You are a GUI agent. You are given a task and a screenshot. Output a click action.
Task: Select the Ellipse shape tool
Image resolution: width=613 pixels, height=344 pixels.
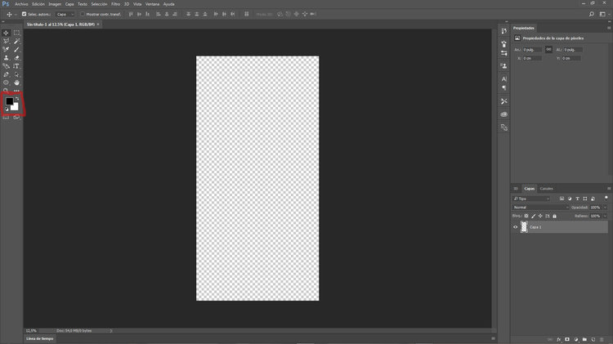pos(6,83)
